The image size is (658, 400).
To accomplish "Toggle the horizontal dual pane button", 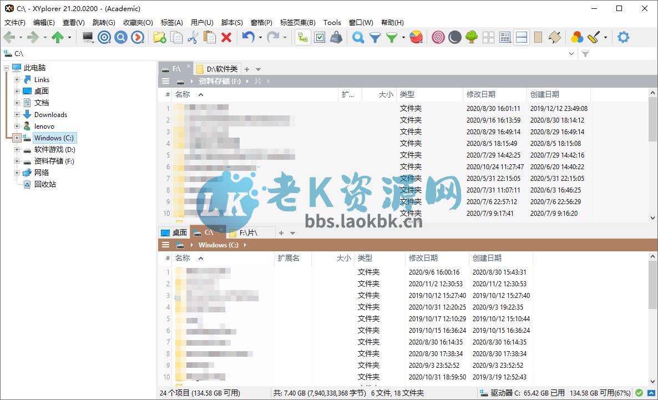I will (522, 37).
